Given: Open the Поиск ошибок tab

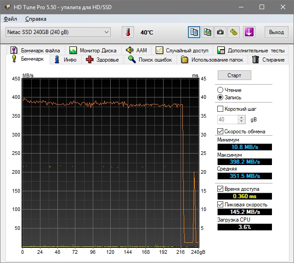Looking at the screenshot, I should click(x=150, y=60).
